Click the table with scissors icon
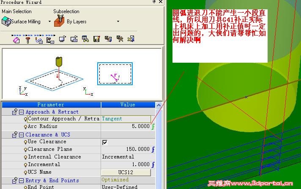Viewport: 301px width, 189px height. pos(120,39)
